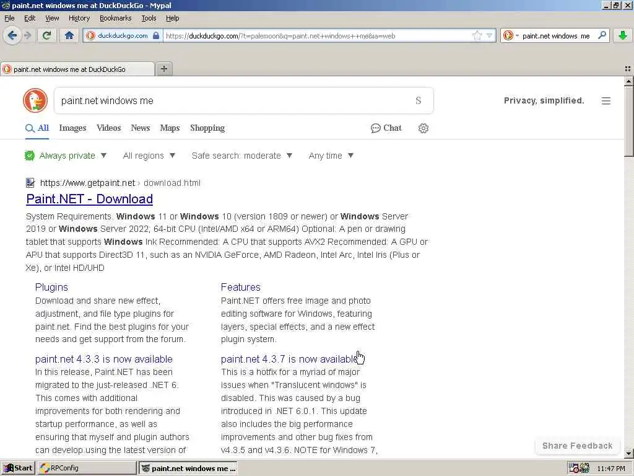Open the DuckDuckGo Chat link
This screenshot has width=634, height=476.
pyautogui.click(x=386, y=128)
